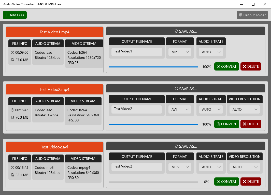This screenshot has height=195, width=271.
Task: Click the clock icon next to 00:09:00
Action: 12,52
